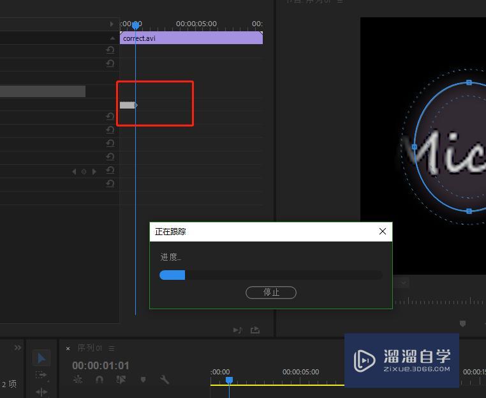This screenshot has width=486, height=398.
Task: Add or remove keyframe diamond
Action: pos(84,172)
